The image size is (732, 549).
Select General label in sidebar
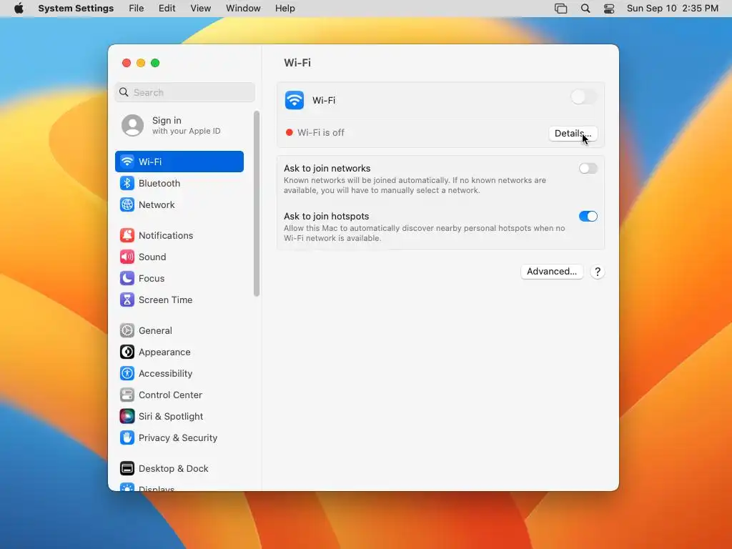pos(155,330)
